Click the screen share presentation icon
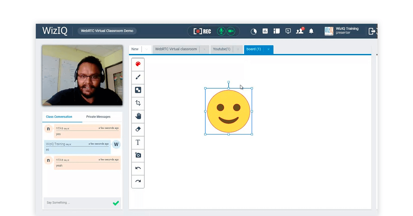Image resolution: width=413 pixels, height=216 pixels. [288, 31]
